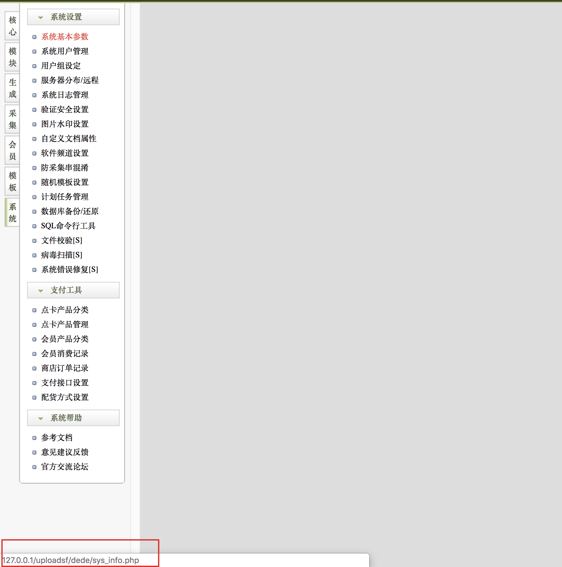The image size is (562, 567).
Task: Click bullet icon beside 支付接口设置
Action: (x=34, y=383)
